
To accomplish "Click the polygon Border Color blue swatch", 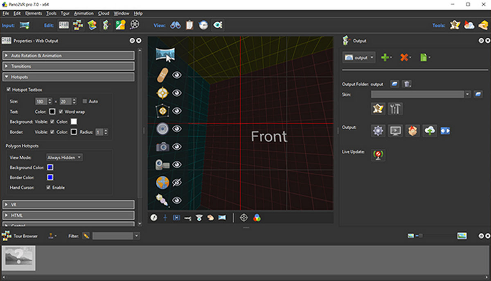I will pyautogui.click(x=50, y=177).
